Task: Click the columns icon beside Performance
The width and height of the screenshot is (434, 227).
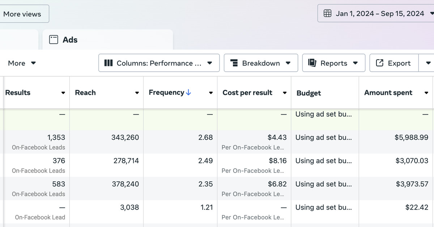Action: 109,63
